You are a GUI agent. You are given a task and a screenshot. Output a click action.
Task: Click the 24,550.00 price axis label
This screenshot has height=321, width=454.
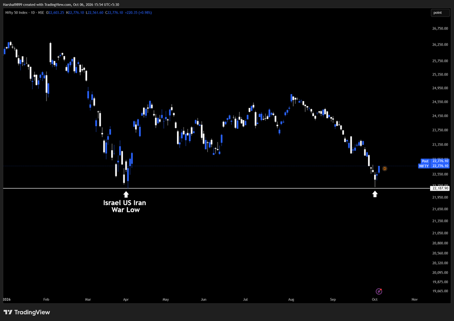click(440, 102)
